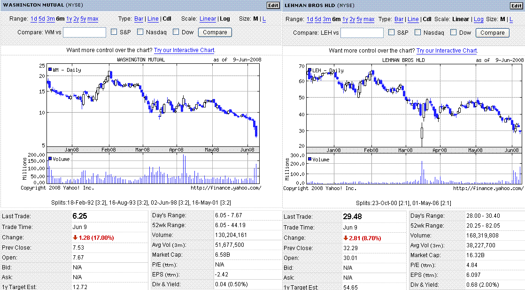Set Lehman chart range to 1y
The image size is (525, 290).
point(345,19)
